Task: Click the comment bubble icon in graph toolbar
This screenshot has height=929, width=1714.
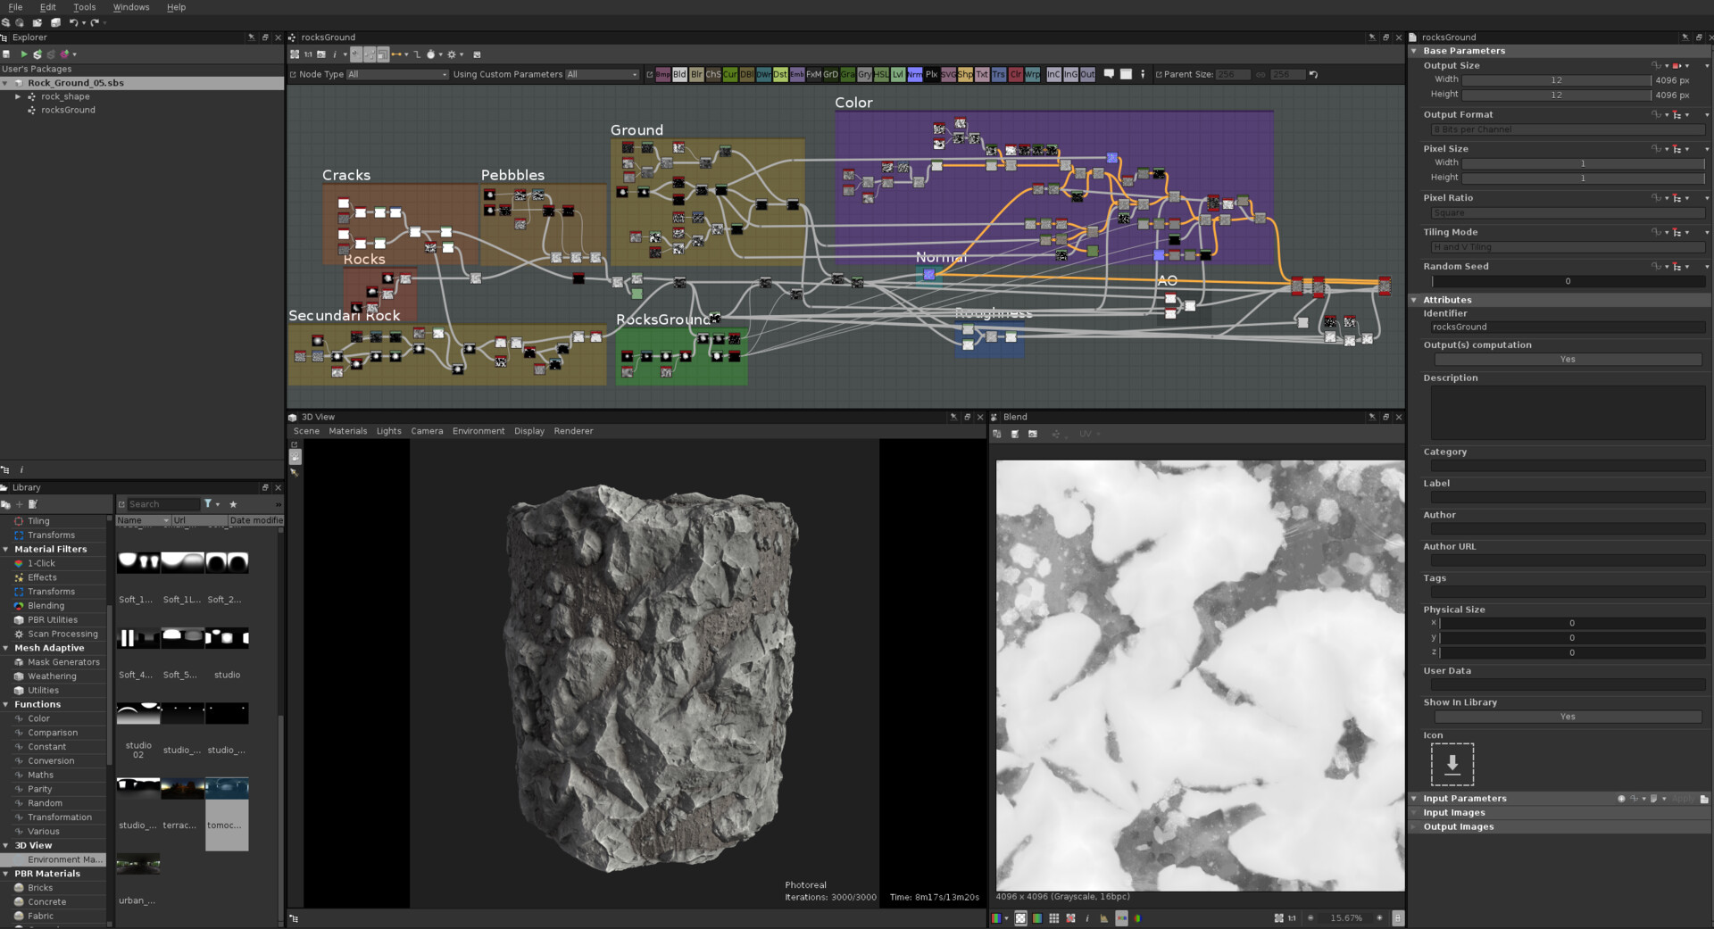Action: 1110,74
